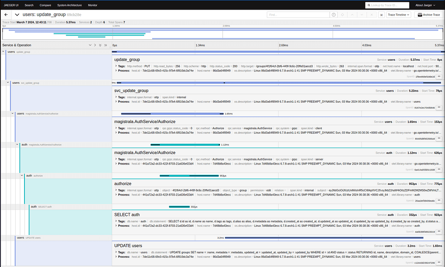Screen dimensions: 445x267
Task: Expand all spans with double-down chevron
Action: [100, 45]
